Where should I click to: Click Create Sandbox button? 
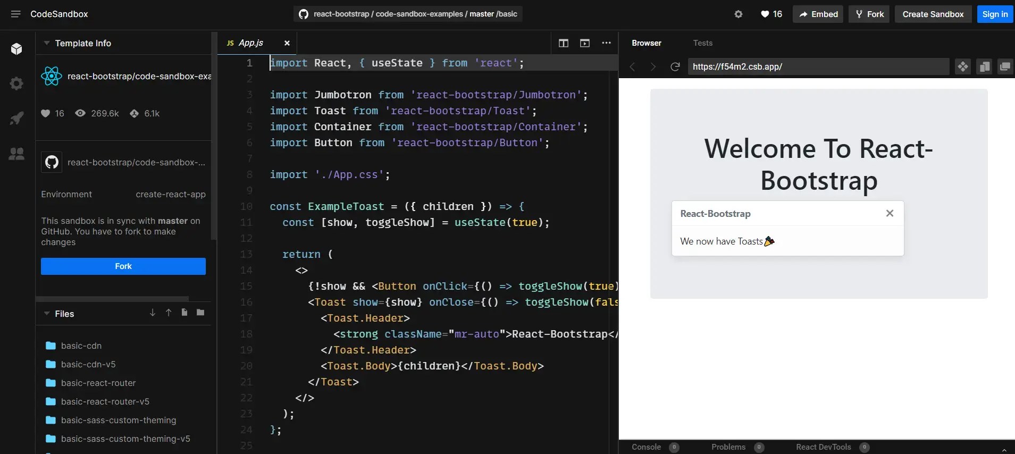[933, 14]
